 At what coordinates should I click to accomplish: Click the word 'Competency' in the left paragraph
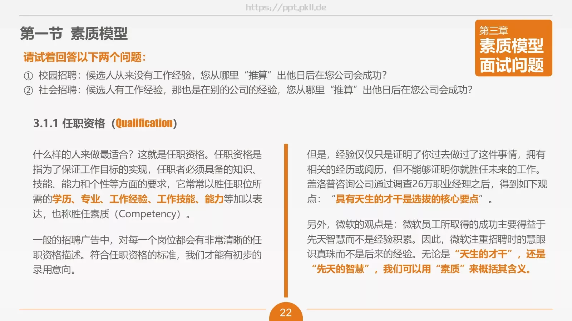[147, 214]
